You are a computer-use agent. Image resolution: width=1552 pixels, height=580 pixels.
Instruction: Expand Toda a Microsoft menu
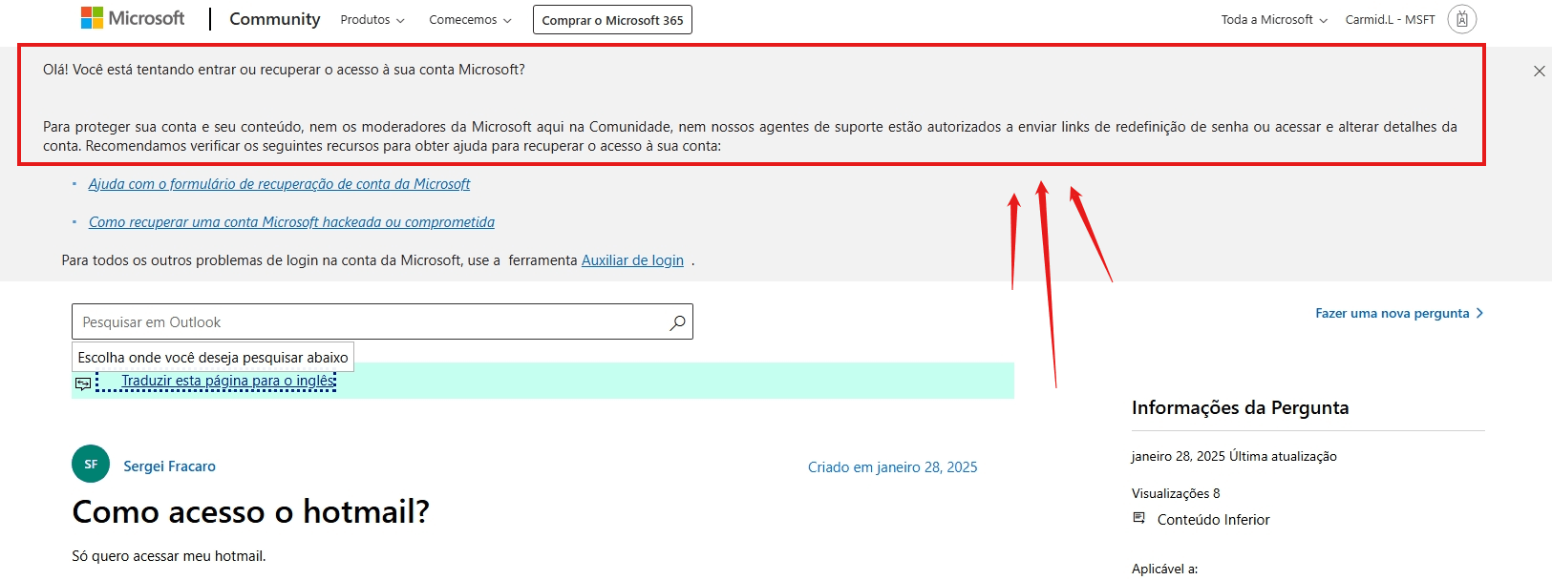tap(1274, 20)
